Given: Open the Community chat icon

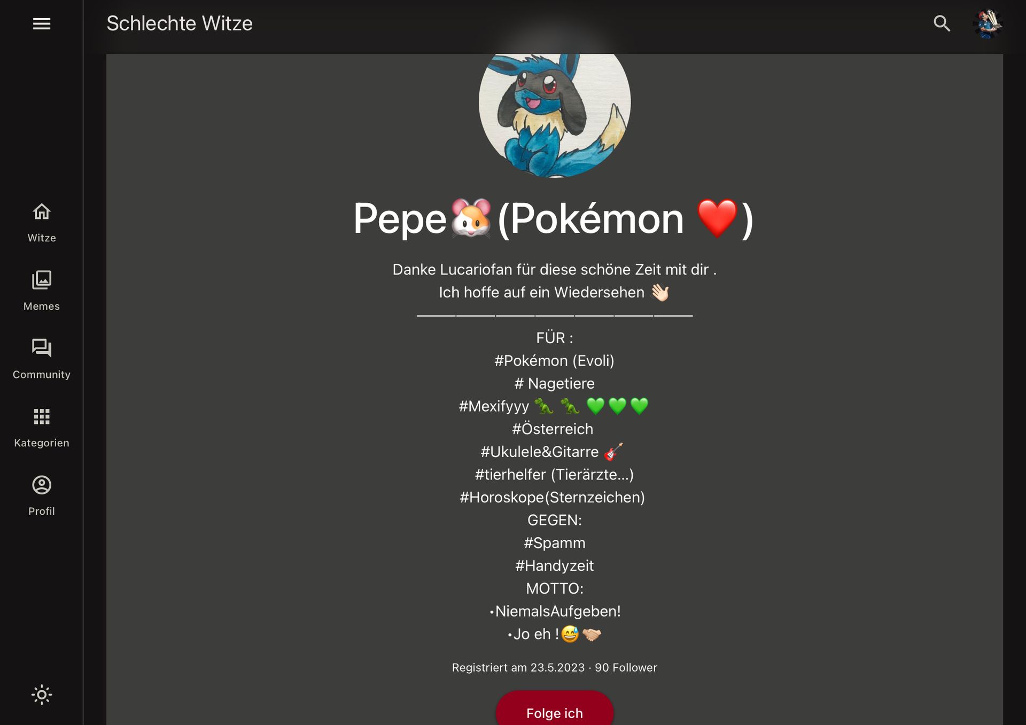Looking at the screenshot, I should [x=42, y=348].
